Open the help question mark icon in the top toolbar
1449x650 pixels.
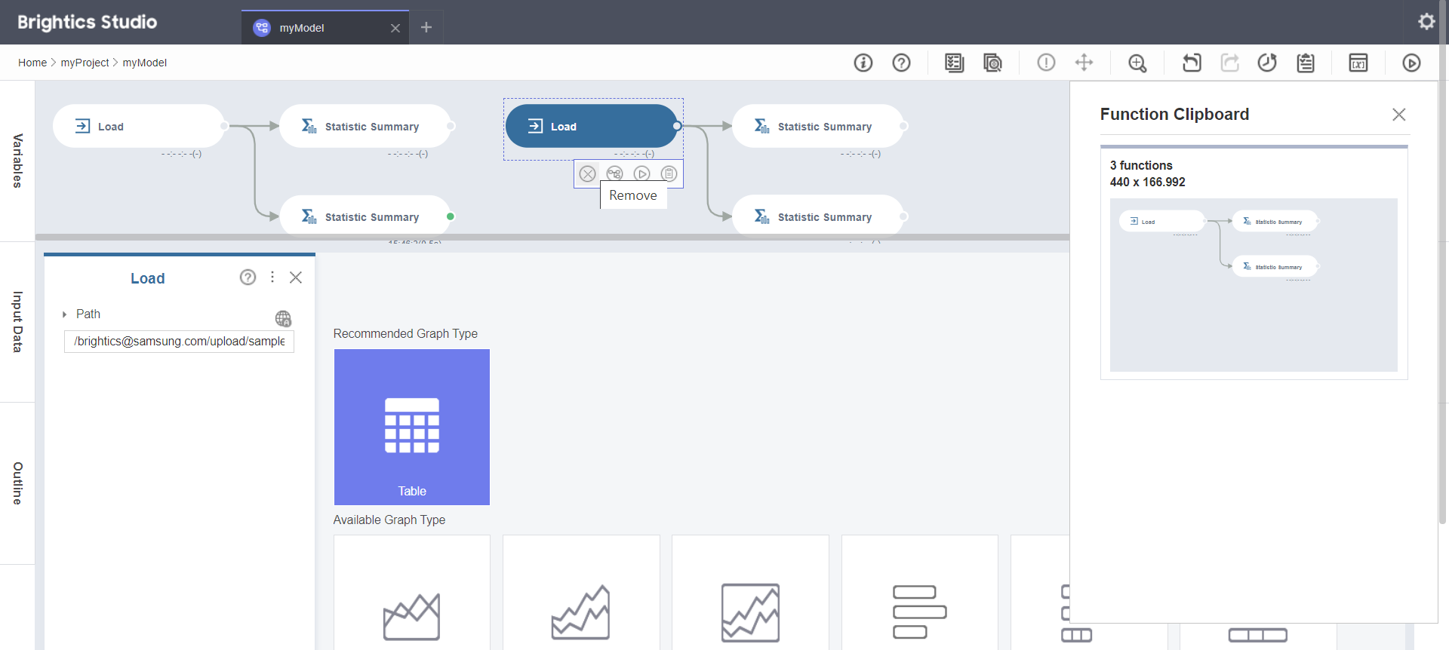click(x=901, y=63)
